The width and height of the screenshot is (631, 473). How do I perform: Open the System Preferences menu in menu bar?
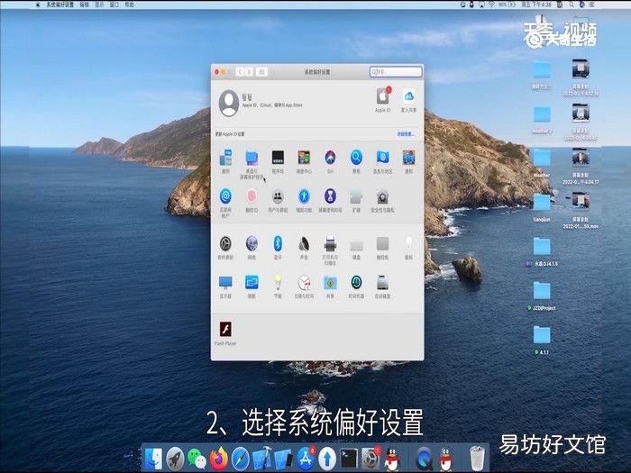tap(60, 5)
